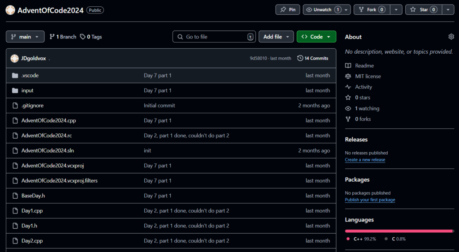
Task: Expand the arrow next to Fork
Action: coord(396,9)
